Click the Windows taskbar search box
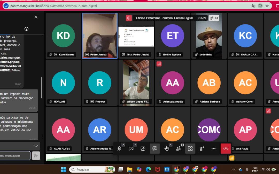This screenshot has height=174, width=279. [92, 170]
